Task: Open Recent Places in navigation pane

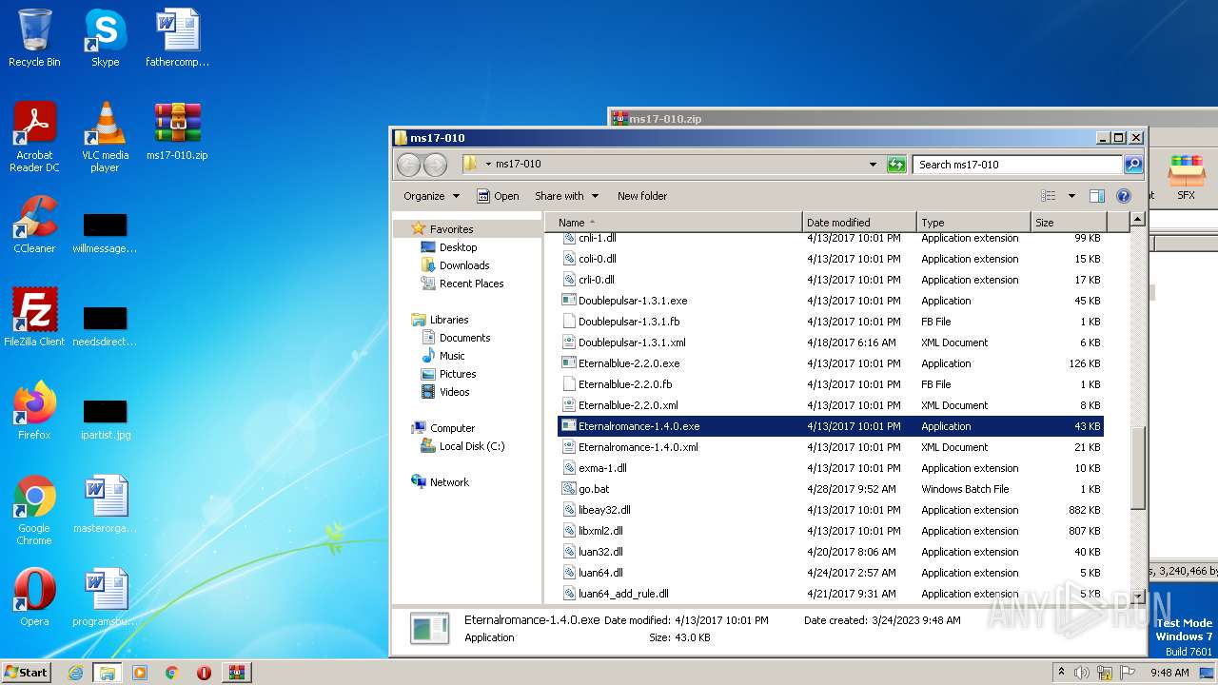Action: (x=471, y=284)
